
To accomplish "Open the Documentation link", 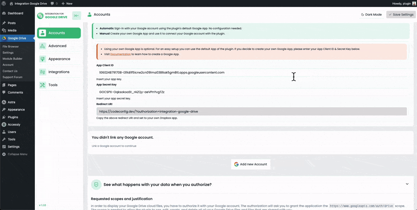I will tap(120, 54).
